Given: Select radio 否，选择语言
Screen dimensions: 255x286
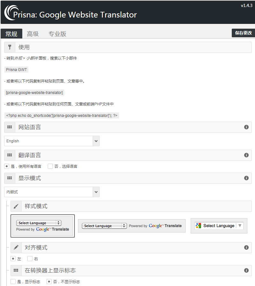Looking at the screenshot, I should (50, 166).
